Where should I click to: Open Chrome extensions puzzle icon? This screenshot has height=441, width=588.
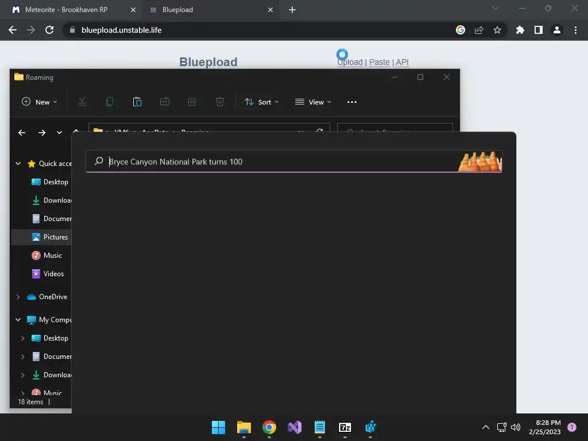coord(520,30)
